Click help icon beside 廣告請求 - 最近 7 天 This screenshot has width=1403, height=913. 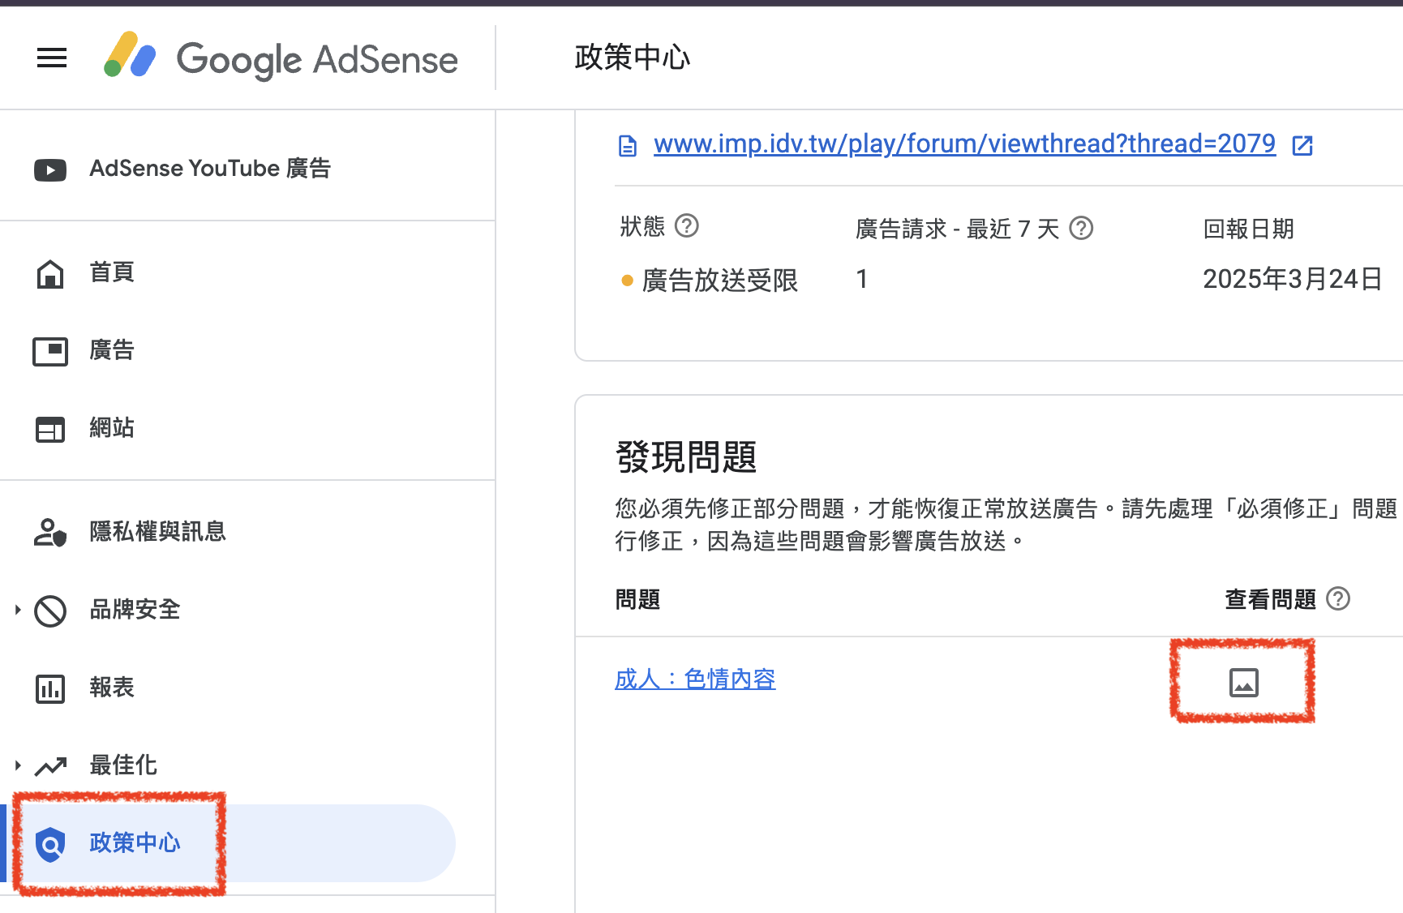point(1081,229)
